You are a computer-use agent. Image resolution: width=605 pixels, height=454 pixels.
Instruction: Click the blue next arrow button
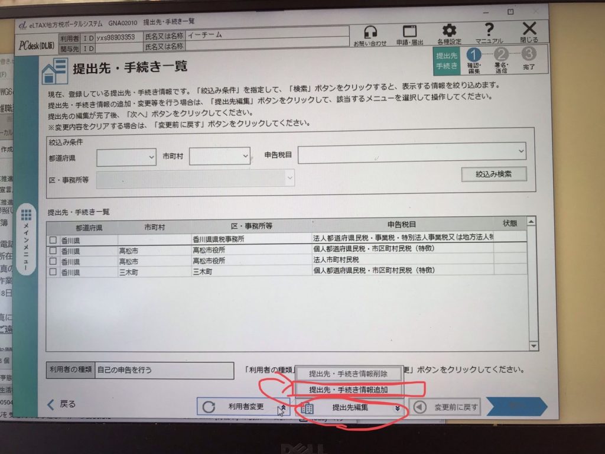[517, 406]
